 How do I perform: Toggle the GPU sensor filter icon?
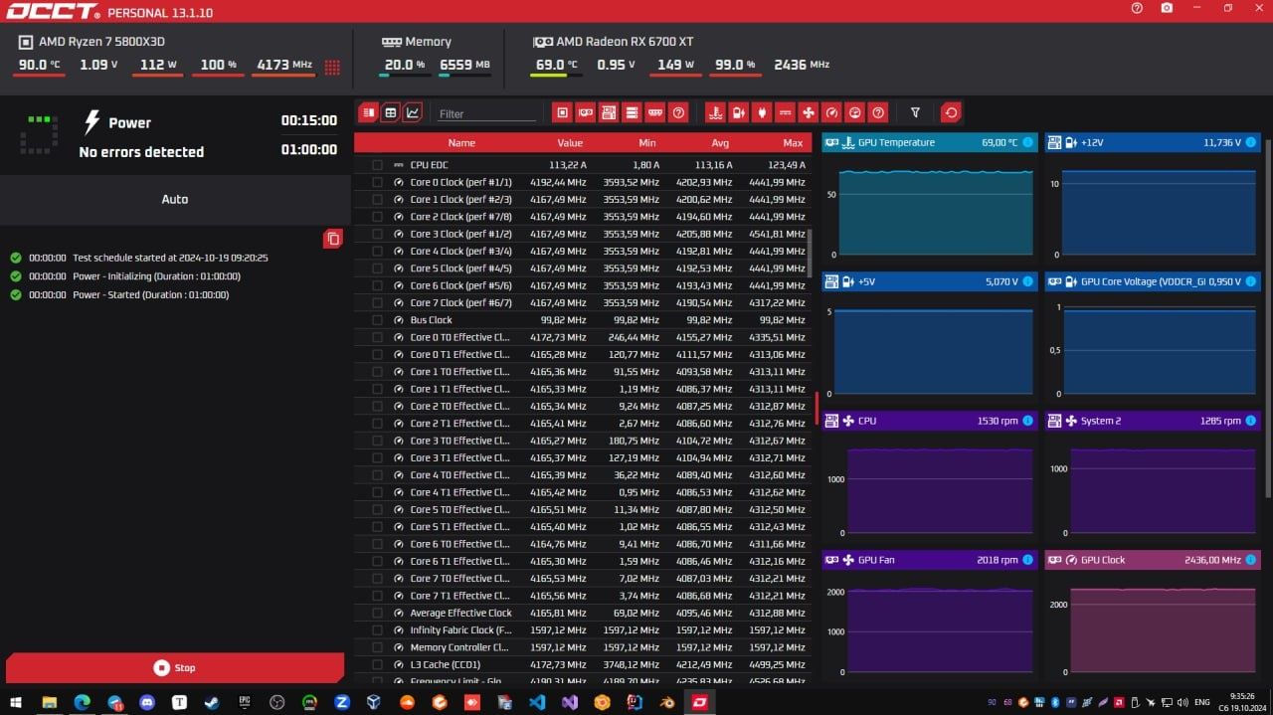coord(586,112)
